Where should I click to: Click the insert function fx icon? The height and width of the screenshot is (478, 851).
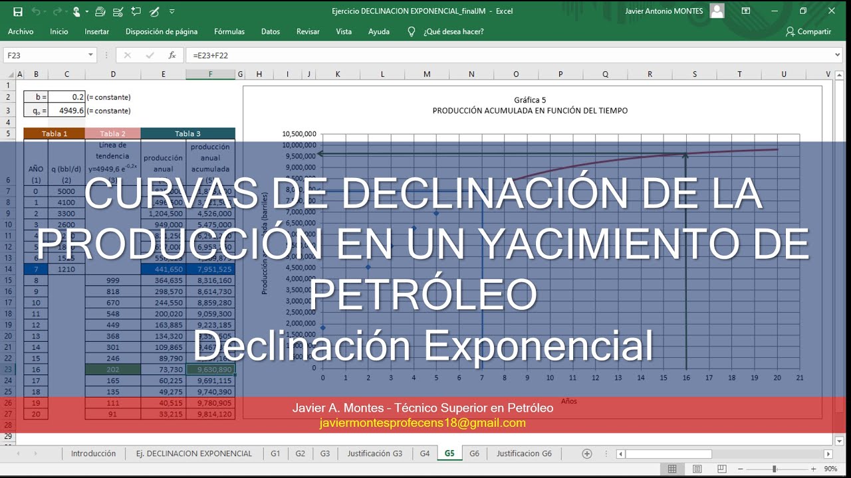[172, 55]
